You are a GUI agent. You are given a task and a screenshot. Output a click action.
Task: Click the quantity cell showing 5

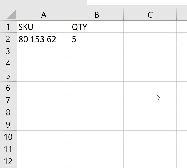(x=97, y=39)
